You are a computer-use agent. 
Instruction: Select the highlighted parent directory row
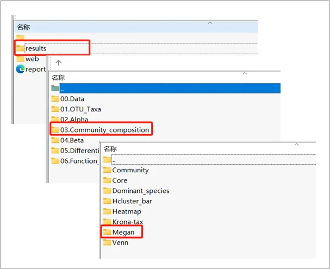pos(166,89)
